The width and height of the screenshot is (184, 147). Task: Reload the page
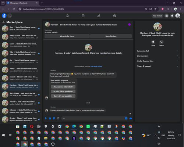pos(14,9)
